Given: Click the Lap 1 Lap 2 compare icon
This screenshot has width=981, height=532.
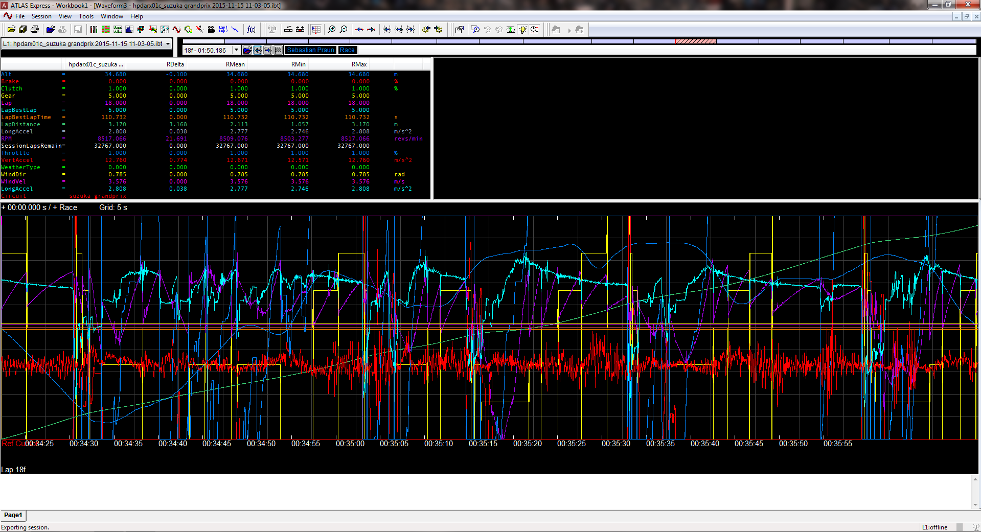Looking at the screenshot, I should tap(223, 30).
